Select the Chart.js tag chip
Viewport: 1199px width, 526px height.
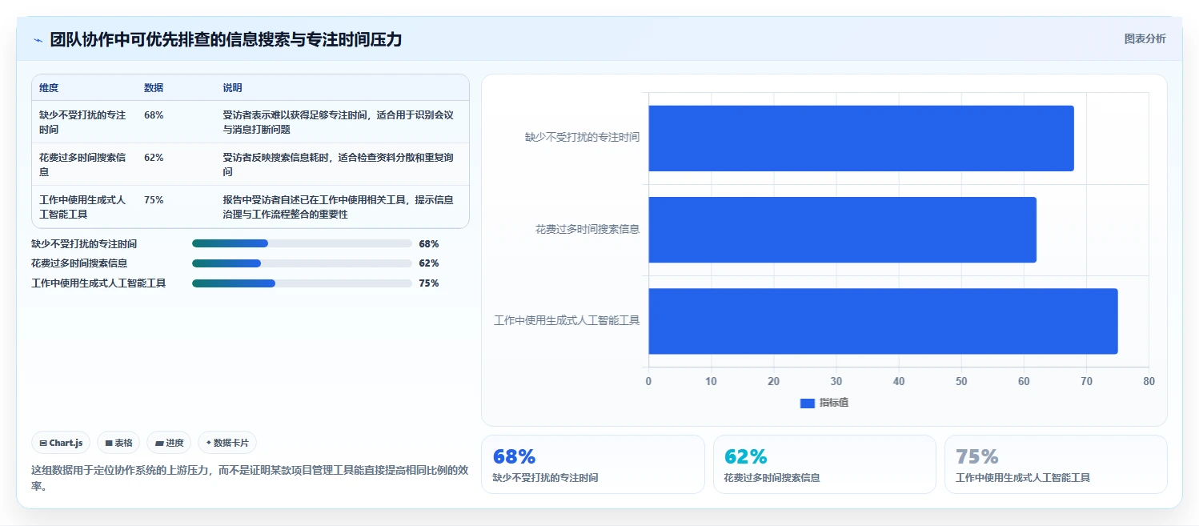point(61,443)
